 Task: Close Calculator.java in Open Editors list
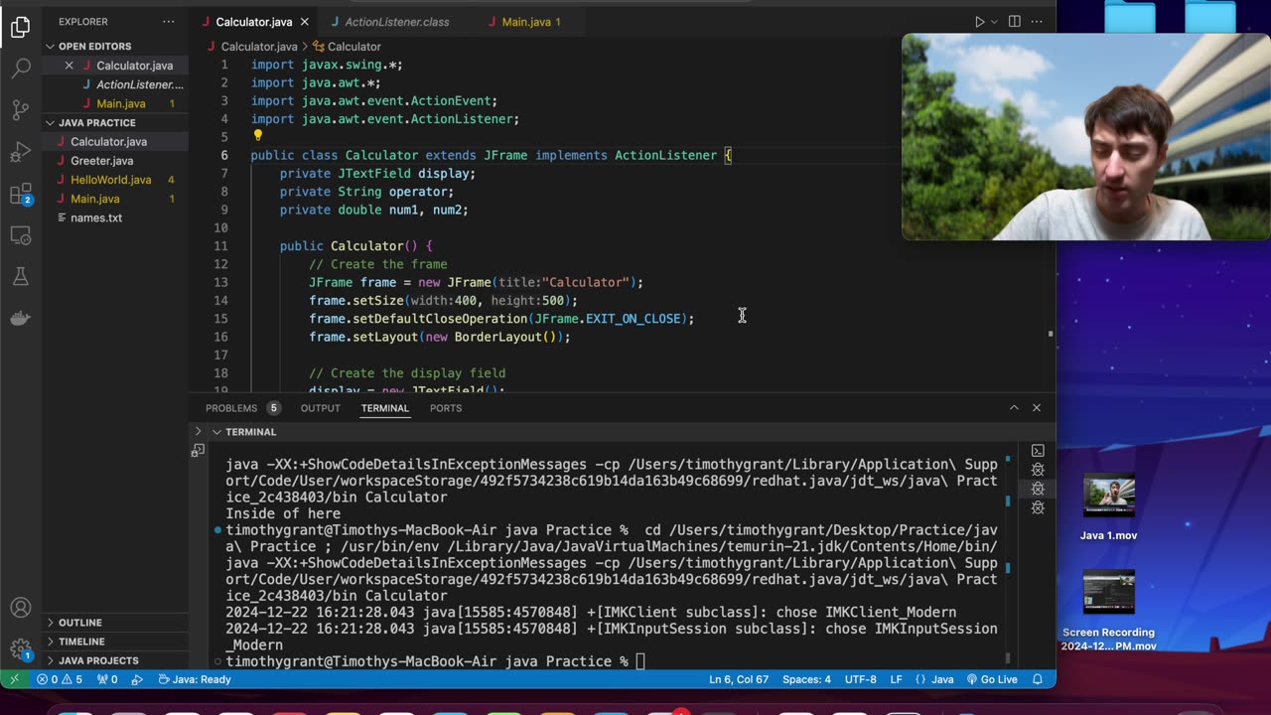click(69, 66)
